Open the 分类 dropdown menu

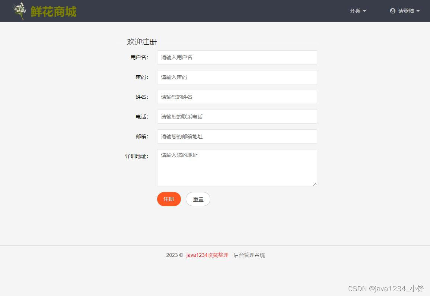pyautogui.click(x=358, y=11)
